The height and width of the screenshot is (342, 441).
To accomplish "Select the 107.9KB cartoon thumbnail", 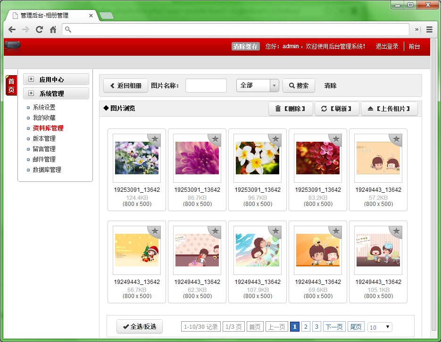I will (x=258, y=250).
